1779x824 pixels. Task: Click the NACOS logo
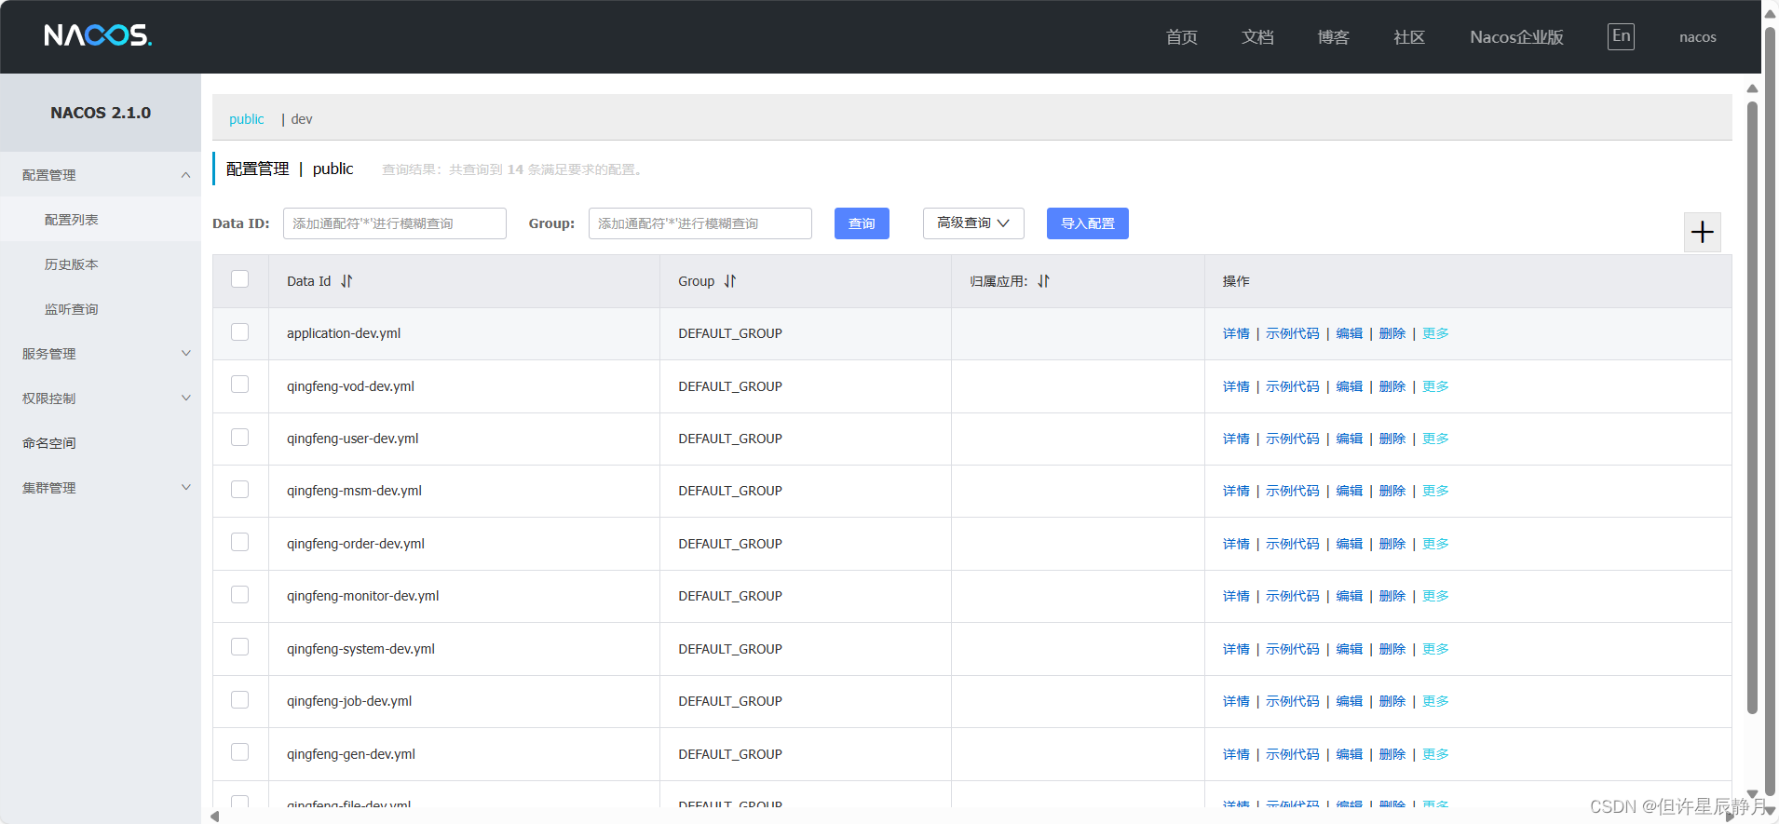pyautogui.click(x=98, y=35)
